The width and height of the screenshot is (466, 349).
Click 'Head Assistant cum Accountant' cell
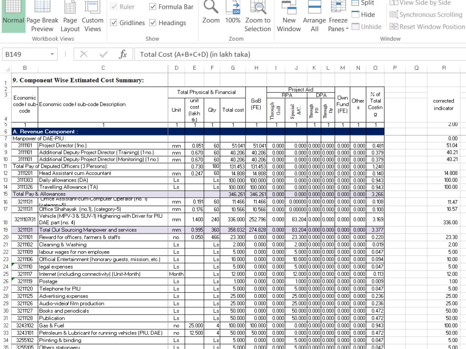click(x=103, y=173)
